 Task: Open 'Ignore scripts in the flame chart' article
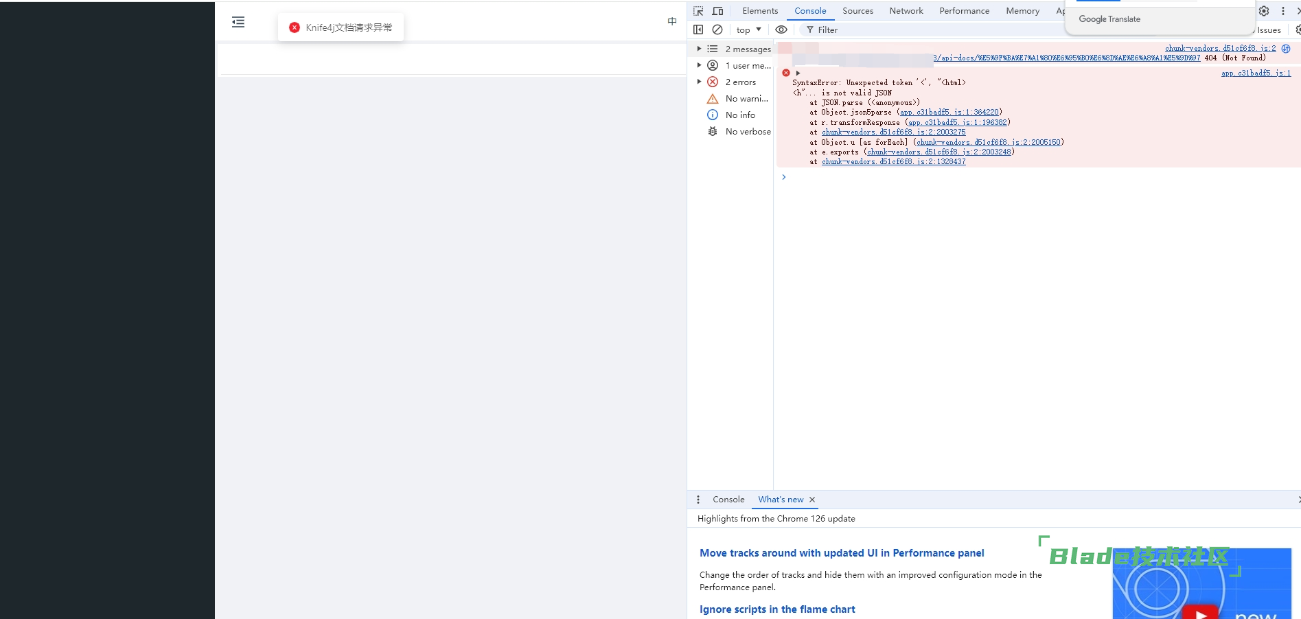(x=777, y=609)
